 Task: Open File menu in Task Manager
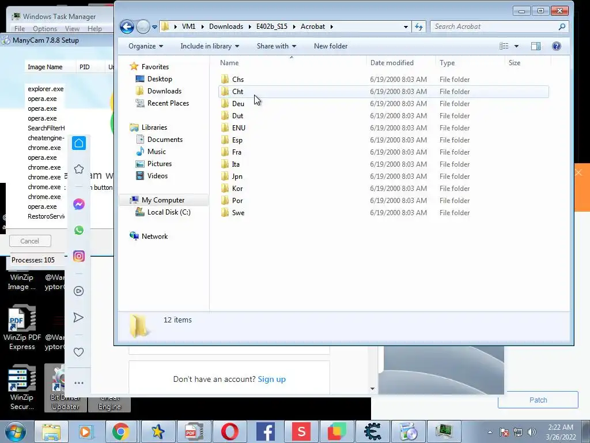[x=20, y=29]
